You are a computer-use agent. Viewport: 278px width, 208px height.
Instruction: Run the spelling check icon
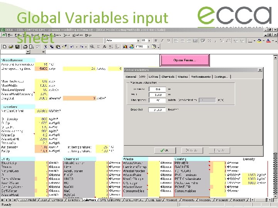[37, 47]
